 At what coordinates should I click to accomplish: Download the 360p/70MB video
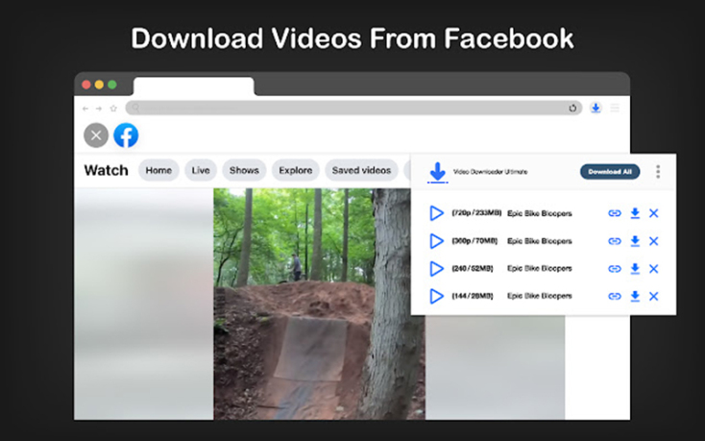tap(635, 241)
